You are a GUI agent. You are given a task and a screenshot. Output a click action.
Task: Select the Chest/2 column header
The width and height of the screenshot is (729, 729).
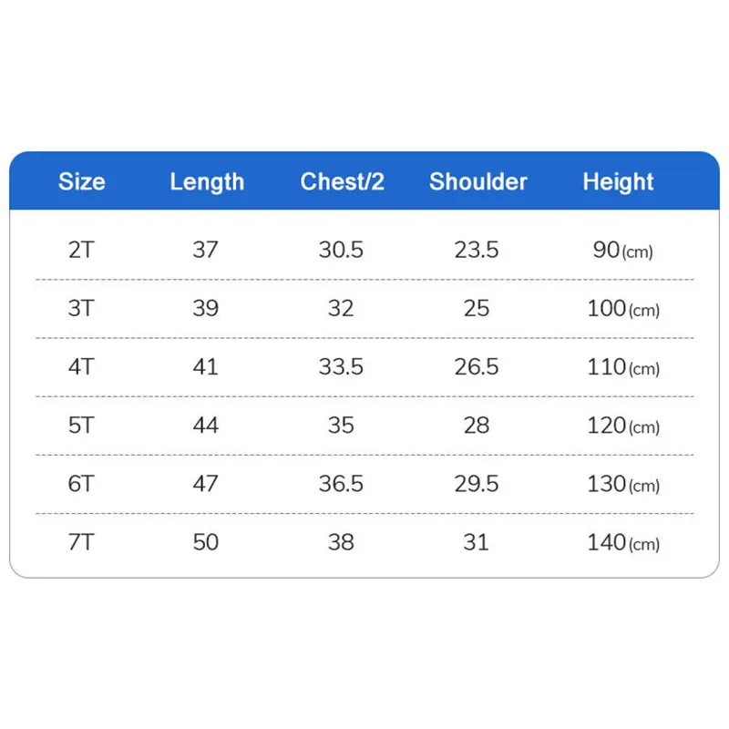(342, 181)
